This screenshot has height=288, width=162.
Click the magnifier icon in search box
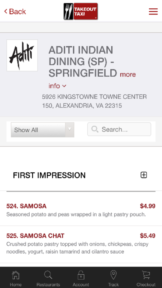[95, 129]
